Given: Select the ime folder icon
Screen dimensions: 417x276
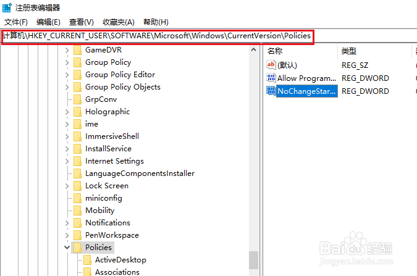Looking at the screenshot, I should (x=77, y=124).
